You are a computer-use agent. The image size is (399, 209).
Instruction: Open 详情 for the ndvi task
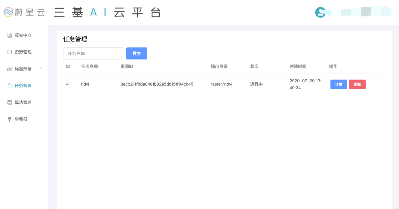[339, 84]
